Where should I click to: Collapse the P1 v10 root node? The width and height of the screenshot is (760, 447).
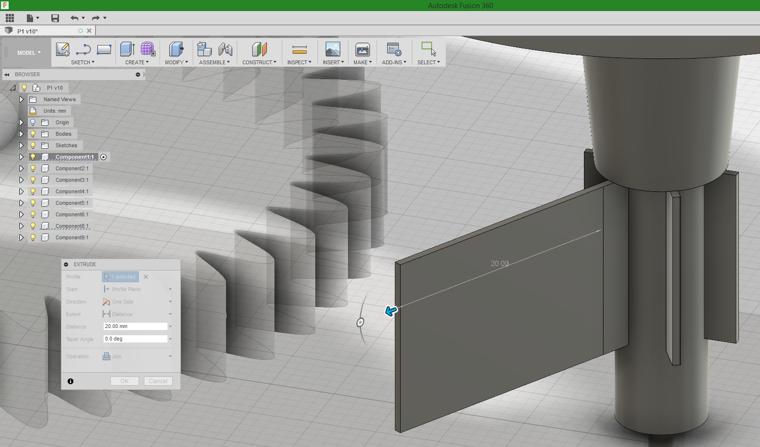pos(12,88)
